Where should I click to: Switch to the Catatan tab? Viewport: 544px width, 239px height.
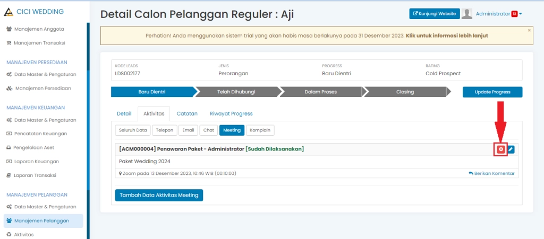[187, 113]
